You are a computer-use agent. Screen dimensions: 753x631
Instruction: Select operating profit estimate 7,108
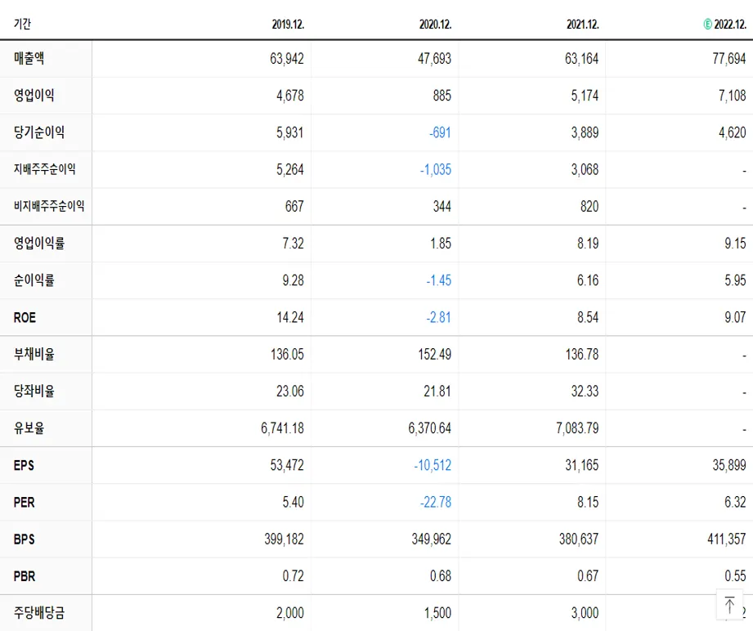(x=733, y=96)
